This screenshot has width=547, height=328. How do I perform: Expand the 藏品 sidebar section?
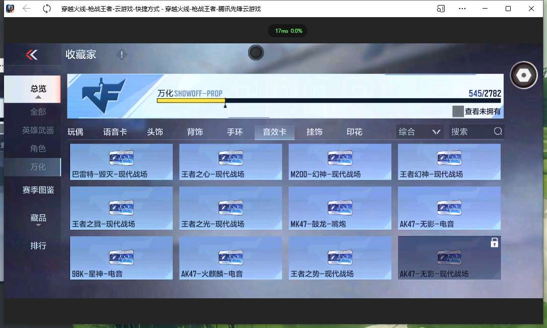click(38, 219)
